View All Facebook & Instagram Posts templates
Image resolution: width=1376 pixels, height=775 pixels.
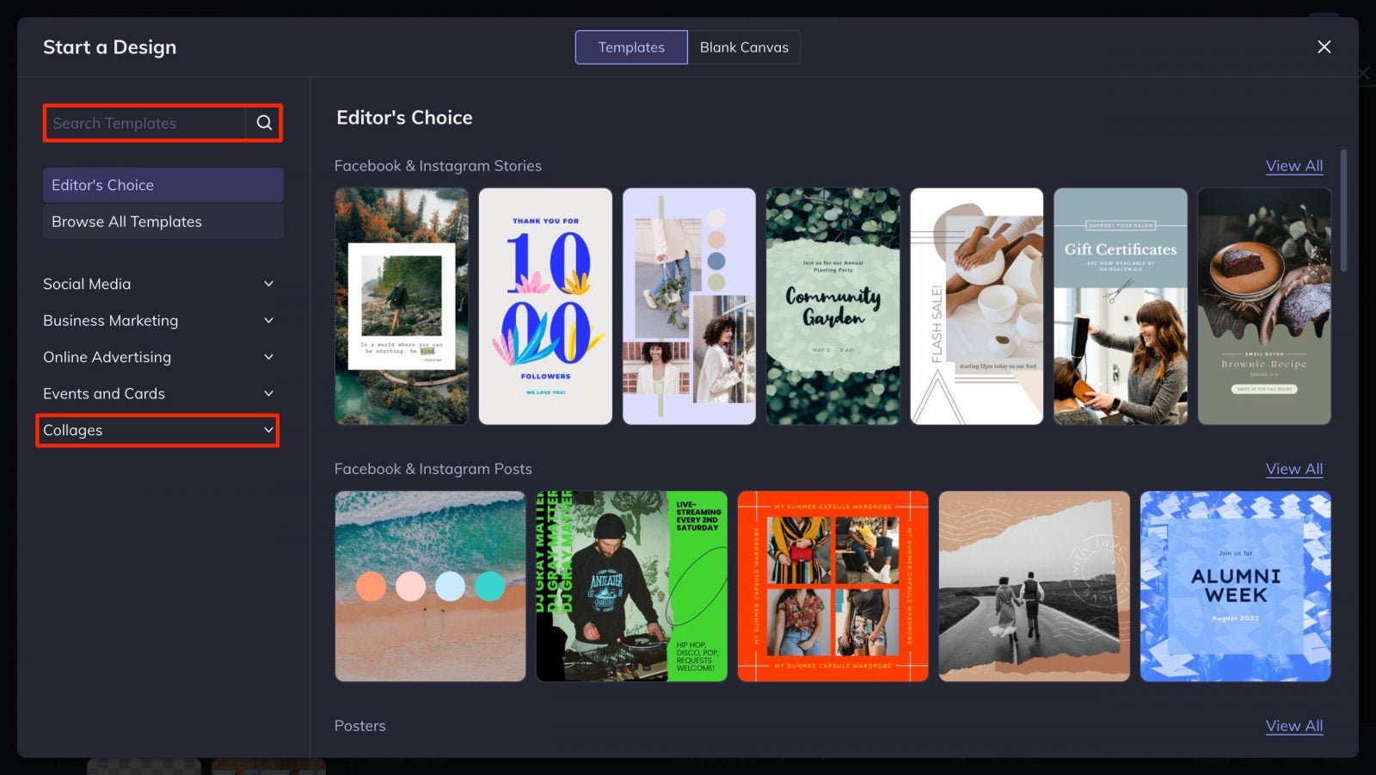pos(1294,469)
